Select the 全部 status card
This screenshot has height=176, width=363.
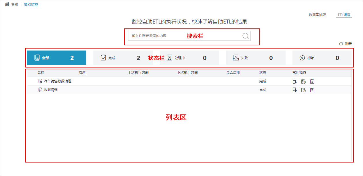click(57, 58)
